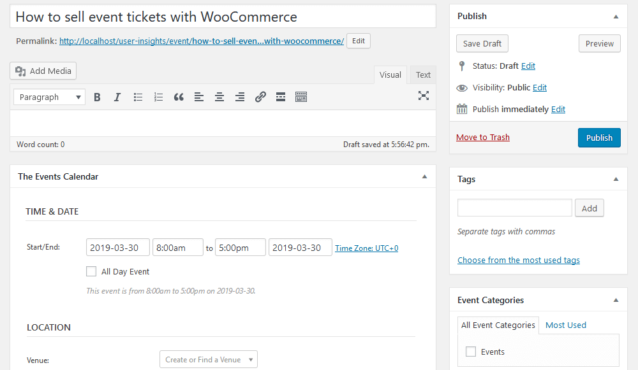Insert Read More tag

pos(281,97)
